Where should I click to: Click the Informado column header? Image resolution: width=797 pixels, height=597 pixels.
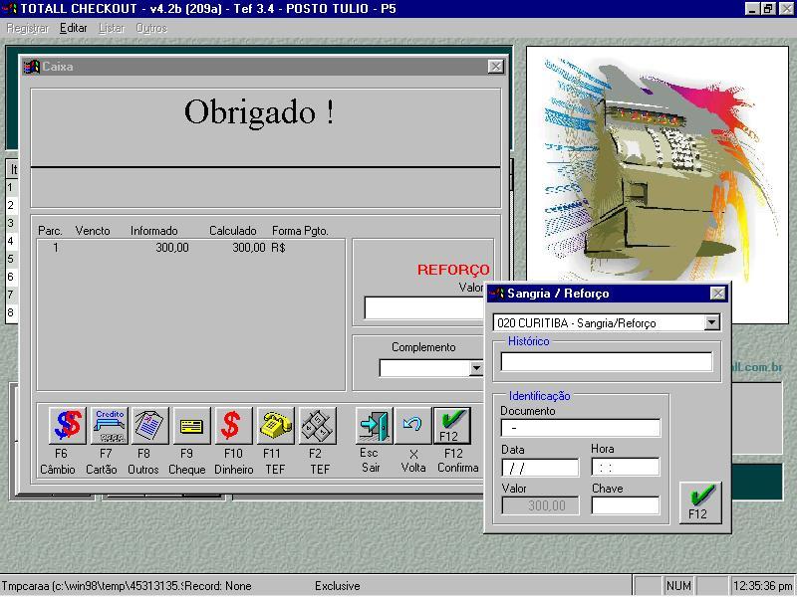coord(154,231)
